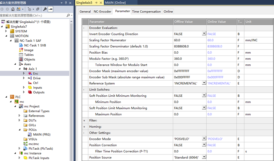Viewport: 274px width, 161px height.
Task: Expand the SYSTEM tree node
Action: (x=6, y=31)
